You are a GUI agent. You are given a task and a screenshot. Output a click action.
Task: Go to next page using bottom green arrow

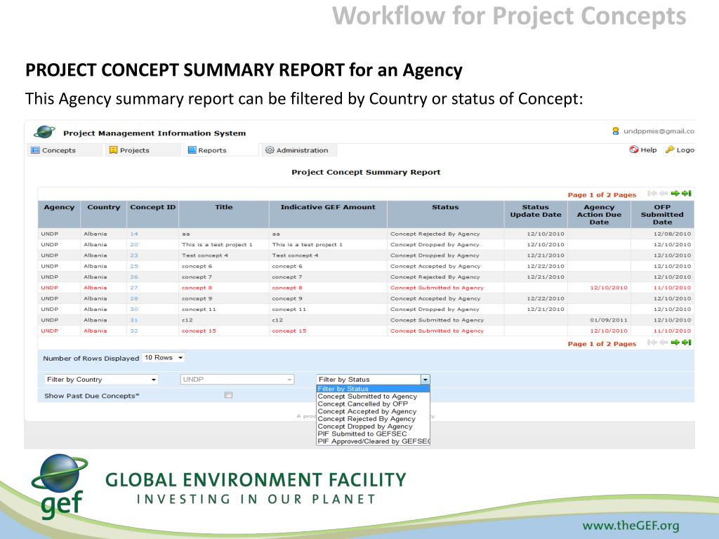click(x=675, y=342)
